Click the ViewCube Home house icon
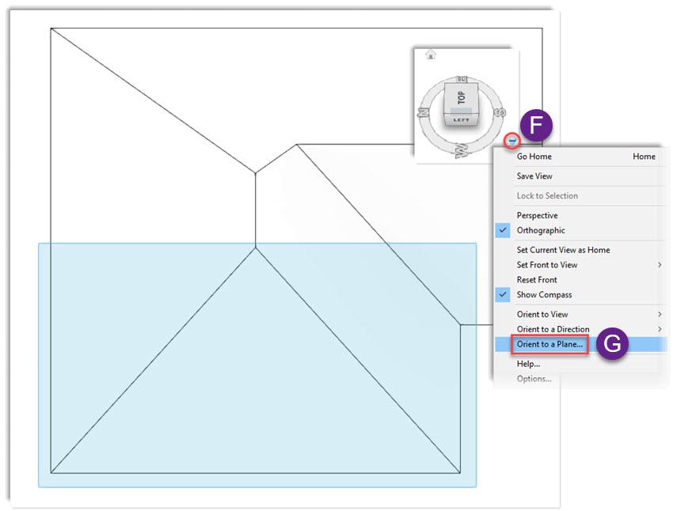 431,55
